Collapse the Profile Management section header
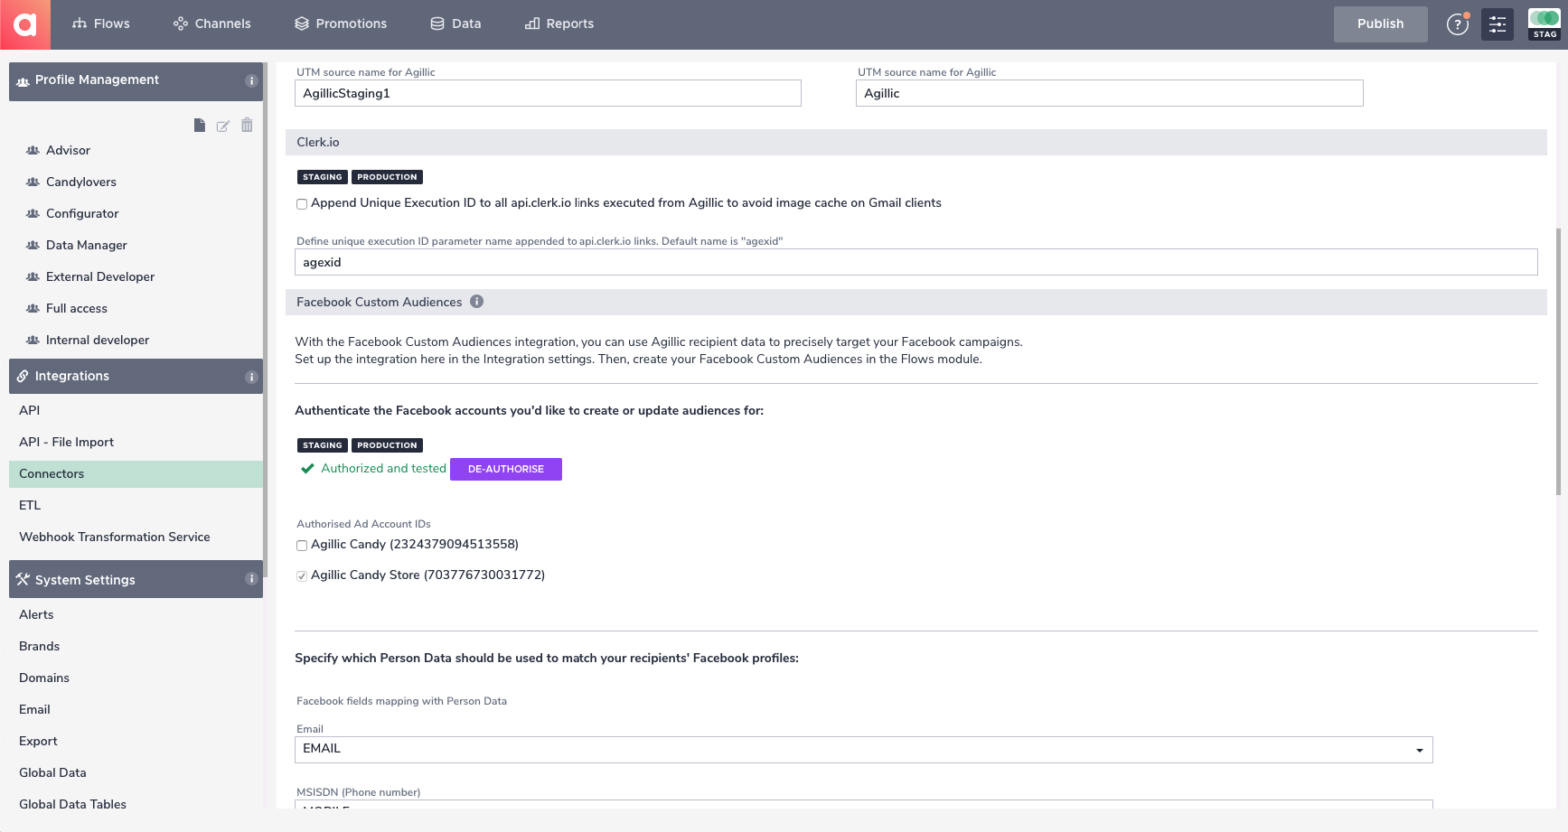This screenshot has height=832, width=1568. 136,81
